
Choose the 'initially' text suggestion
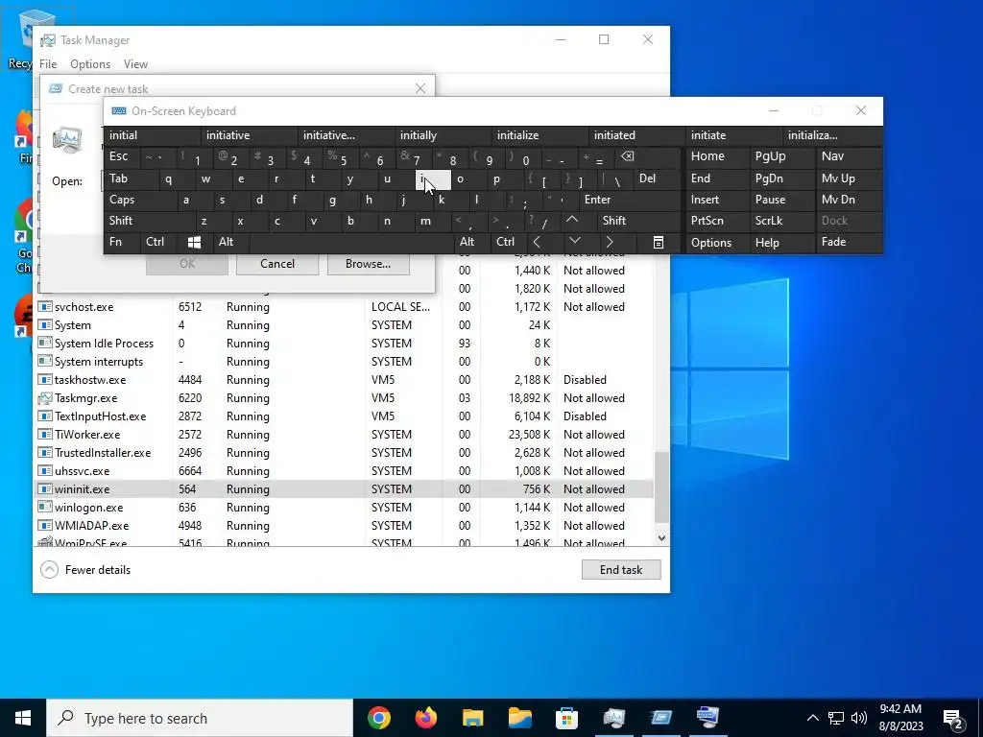[444, 135]
